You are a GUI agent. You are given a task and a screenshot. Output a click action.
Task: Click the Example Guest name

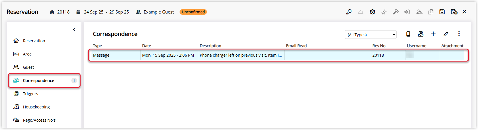(x=159, y=12)
